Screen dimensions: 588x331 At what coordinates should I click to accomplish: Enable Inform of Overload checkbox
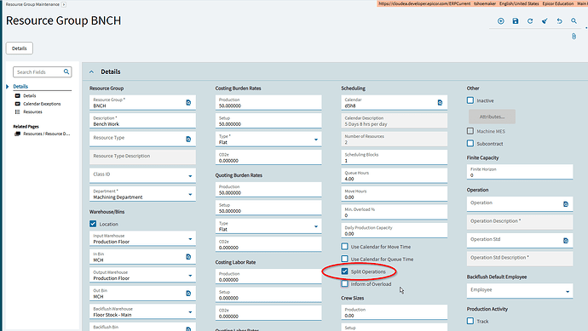[x=344, y=283]
